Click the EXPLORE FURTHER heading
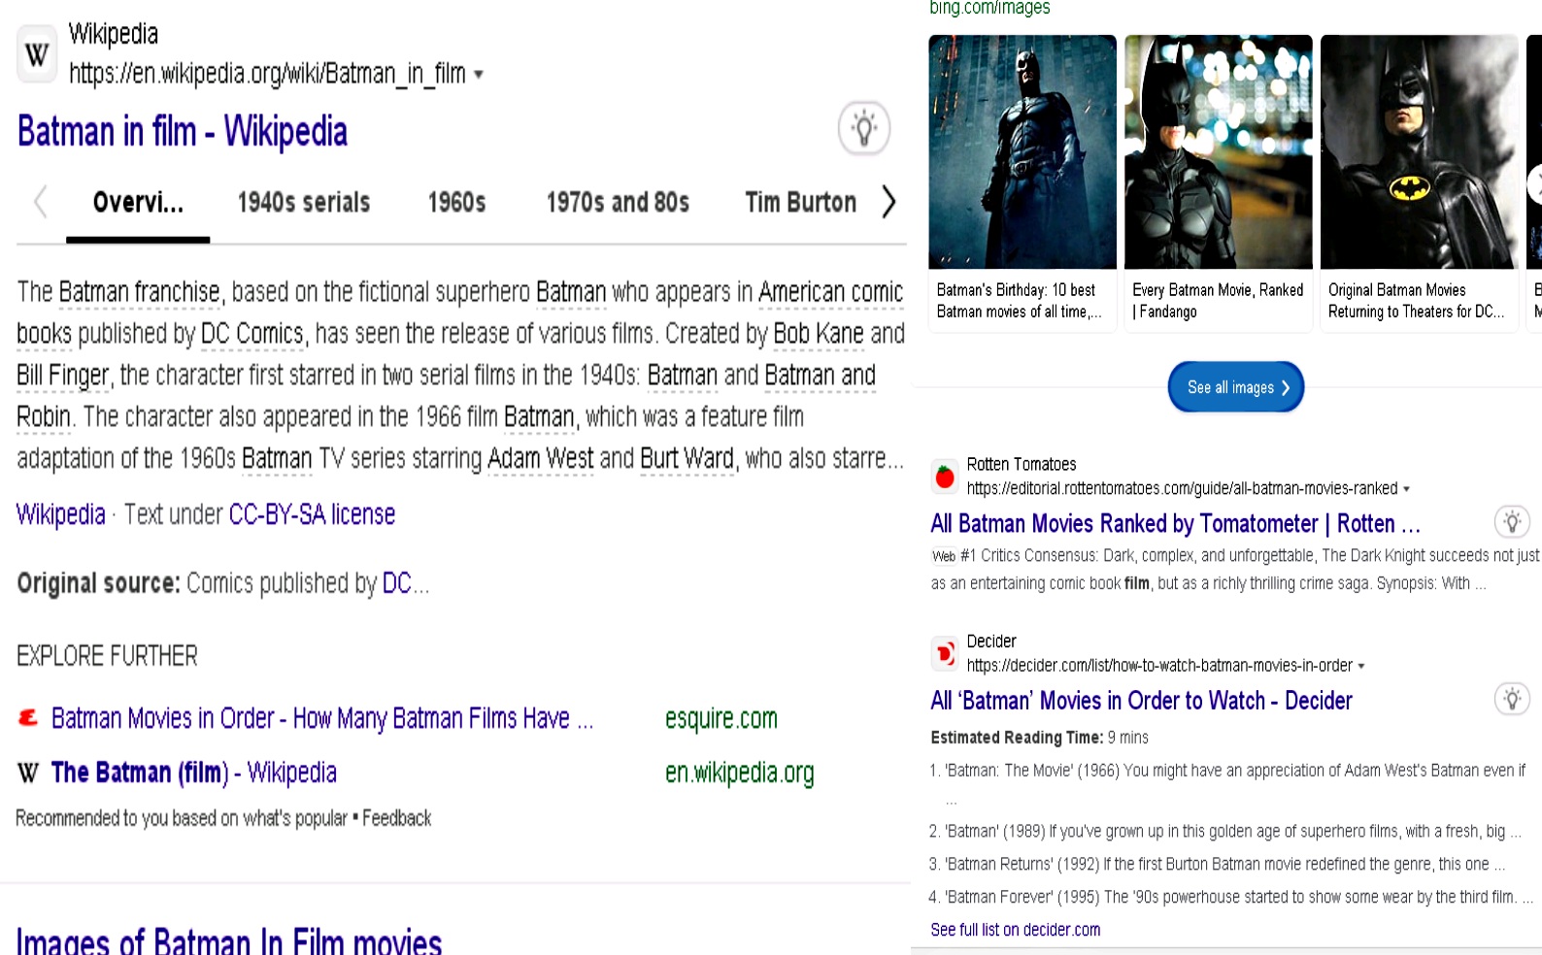 click(107, 657)
